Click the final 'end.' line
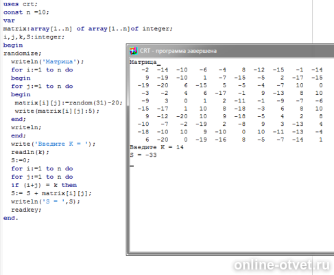The width and height of the screenshot is (334, 275). pos(10,218)
